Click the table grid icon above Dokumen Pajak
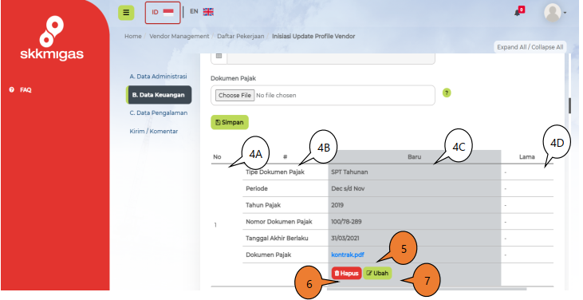Viewport: 583px width, 300px height. pos(219,56)
